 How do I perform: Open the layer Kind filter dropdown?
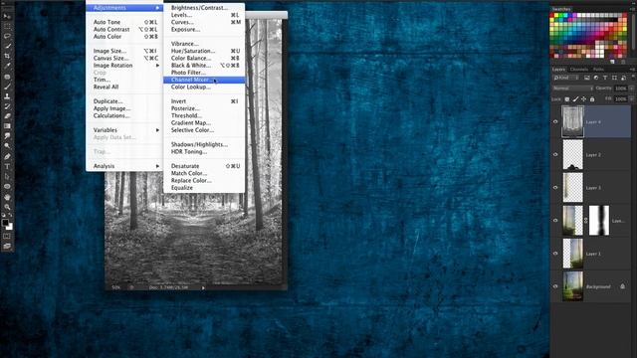pos(566,78)
